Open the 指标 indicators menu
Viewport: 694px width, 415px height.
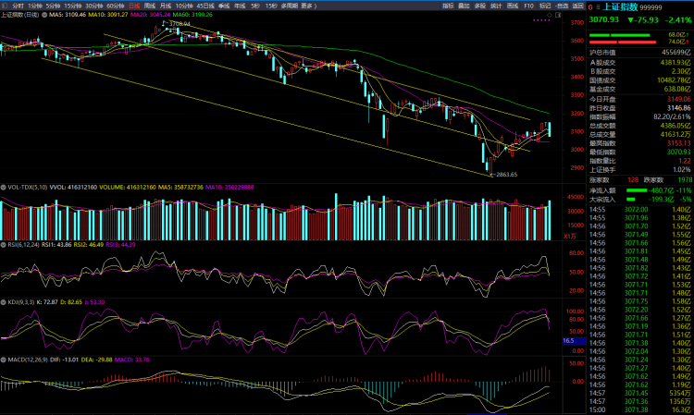448,6
